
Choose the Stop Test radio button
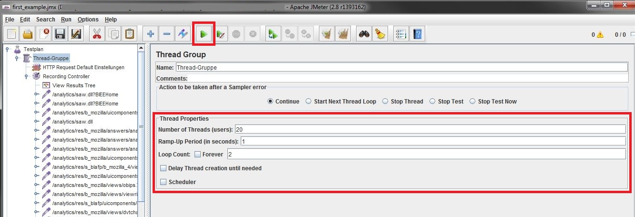tap(432, 101)
